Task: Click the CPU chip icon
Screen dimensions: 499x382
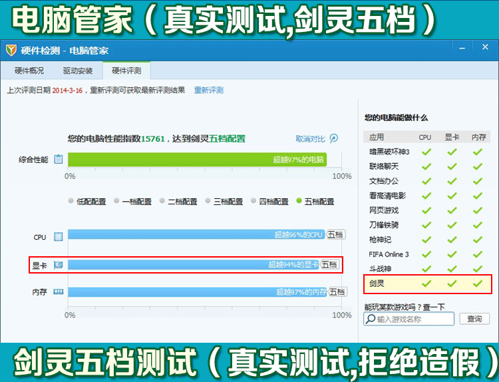Action: 59,236
